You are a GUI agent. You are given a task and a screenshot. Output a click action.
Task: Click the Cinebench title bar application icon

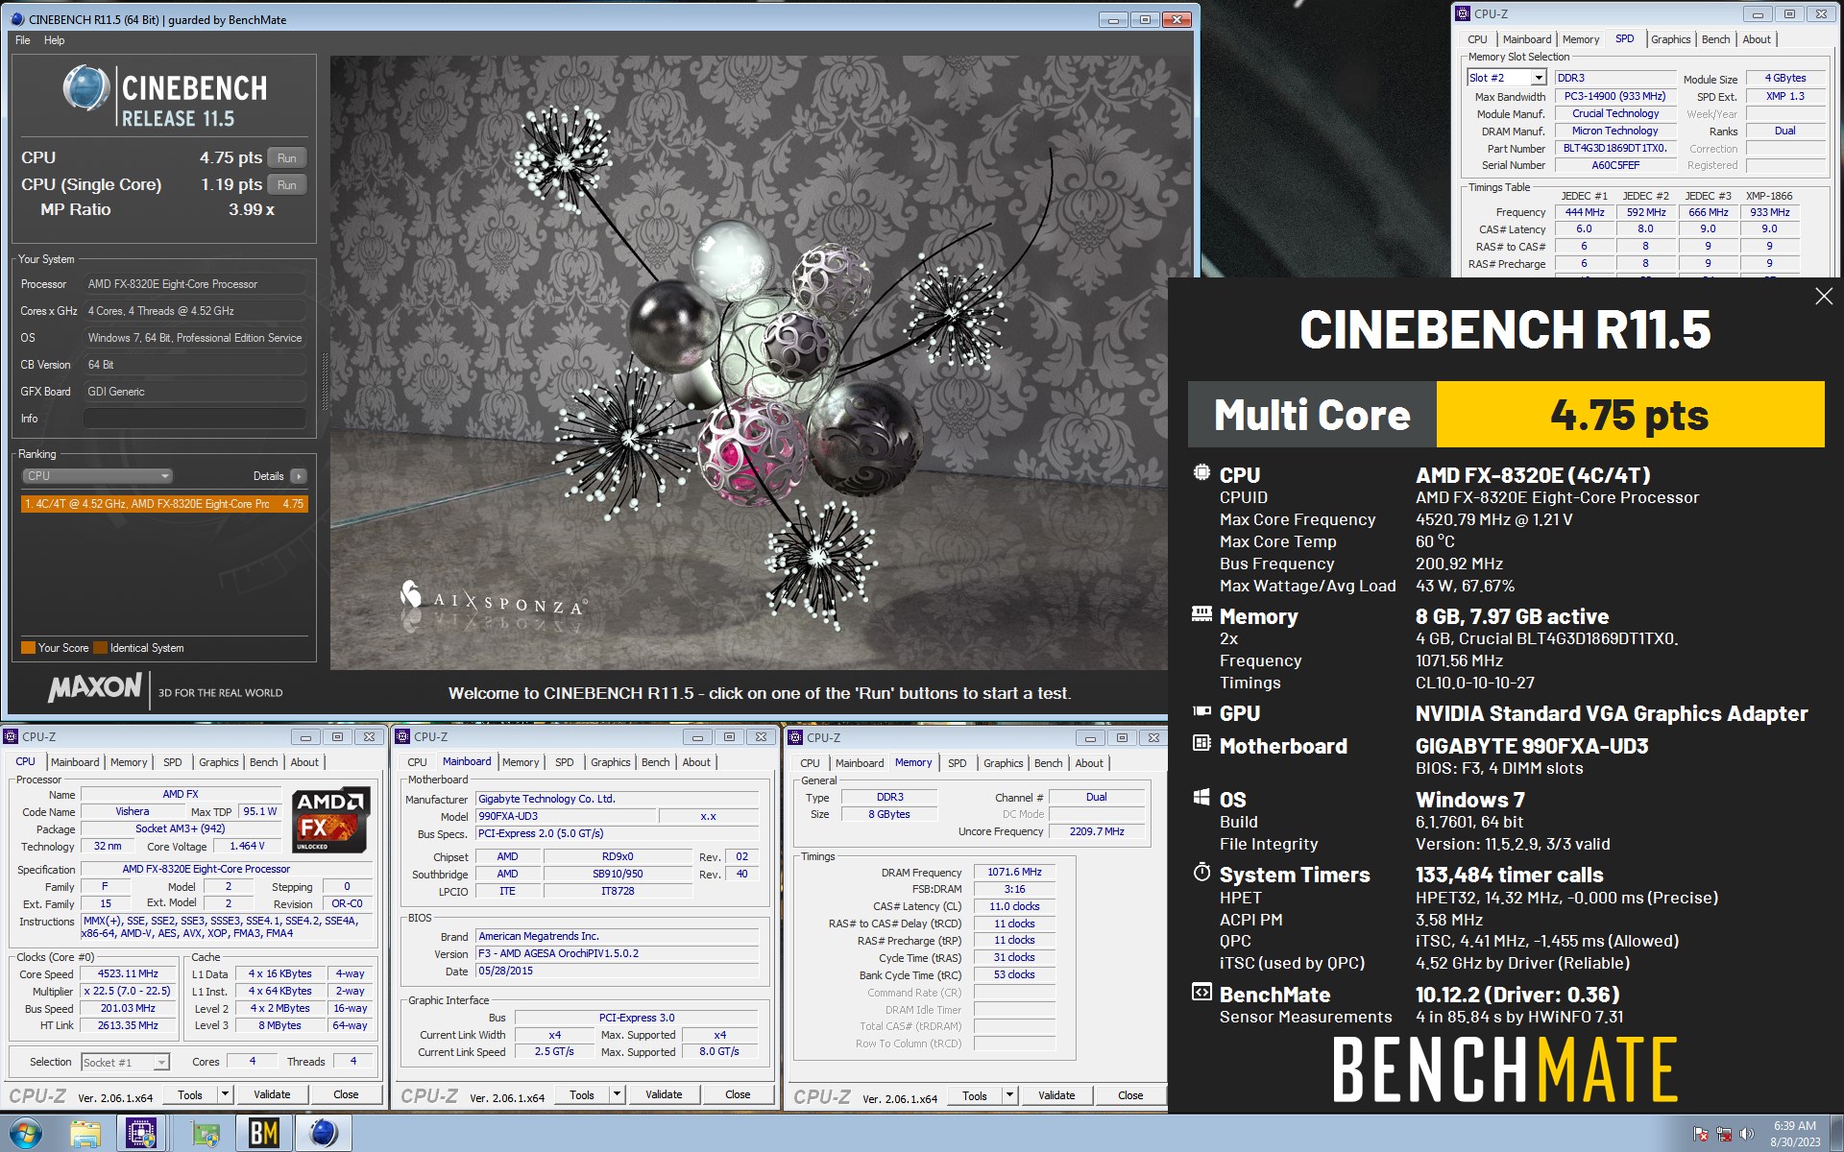pos(17,19)
